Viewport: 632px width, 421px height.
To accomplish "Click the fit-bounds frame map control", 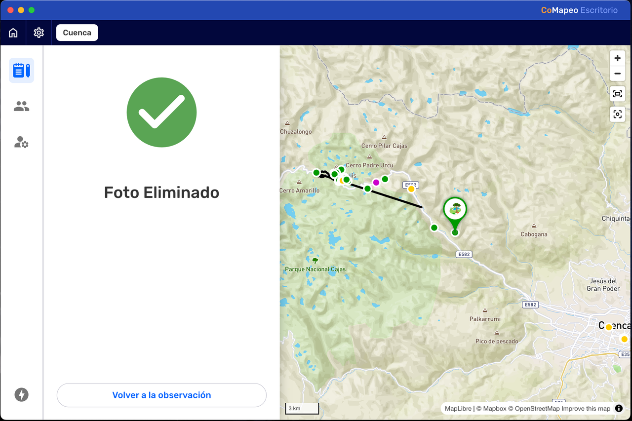I will 617,94.
